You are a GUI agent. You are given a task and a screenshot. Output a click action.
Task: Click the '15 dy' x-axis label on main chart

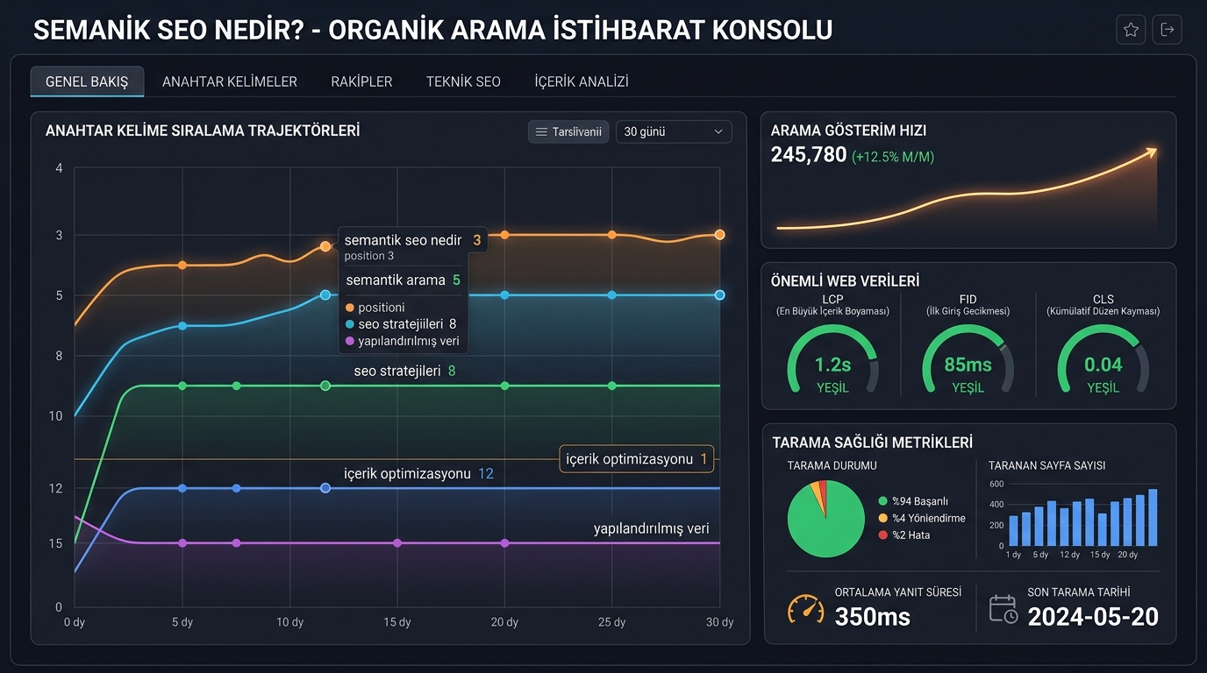click(x=397, y=622)
